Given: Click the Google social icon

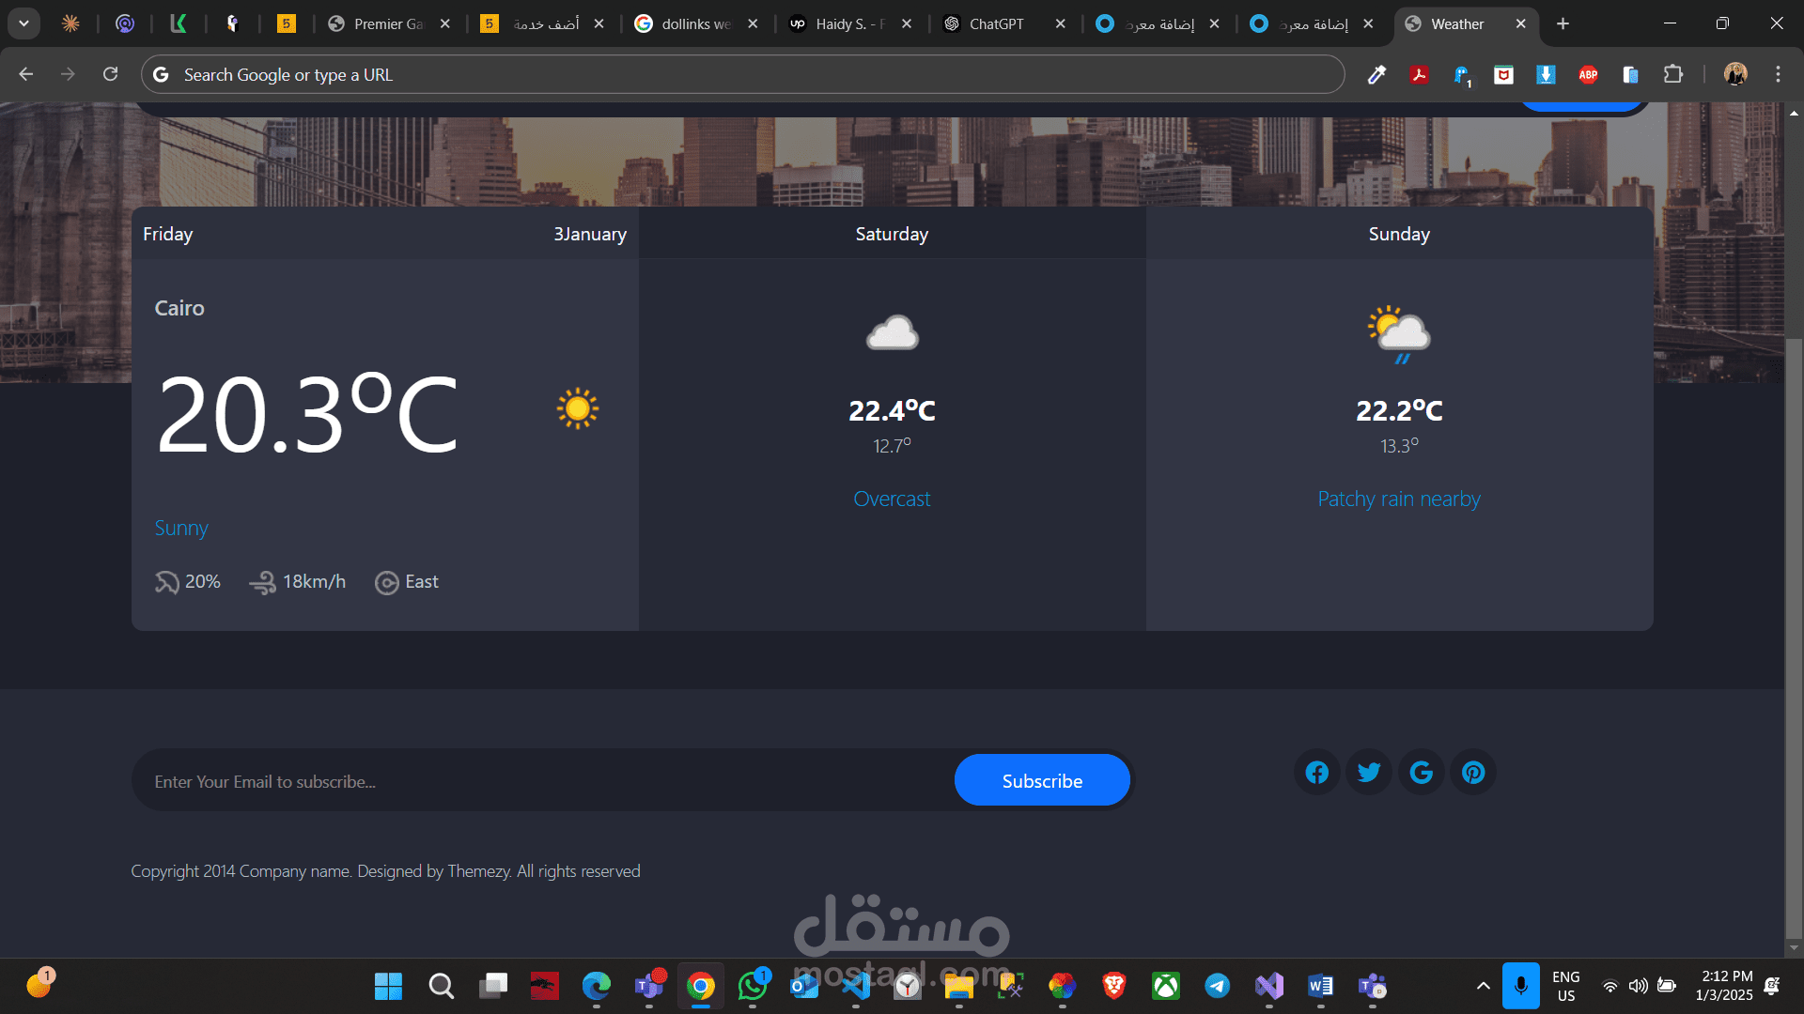Looking at the screenshot, I should point(1422,773).
